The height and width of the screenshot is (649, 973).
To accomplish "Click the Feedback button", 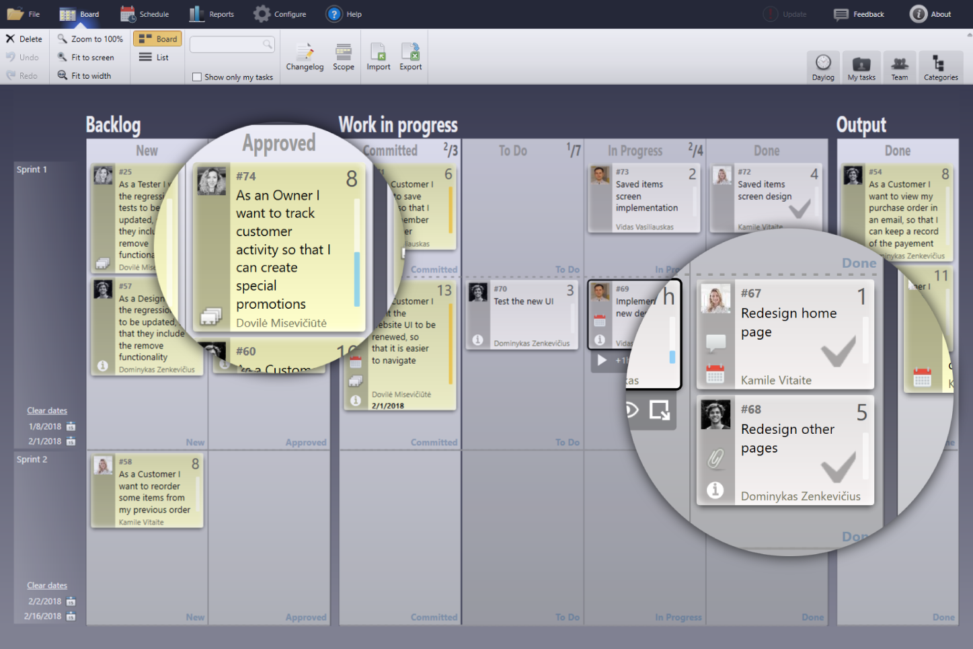I will tap(859, 14).
